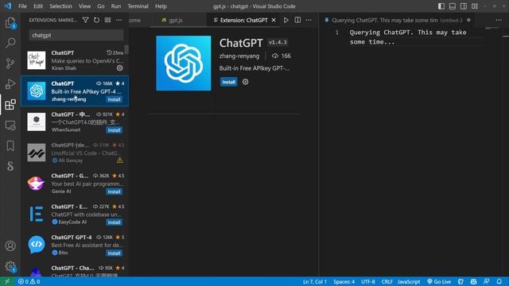
Task: Install zhang-renyang's ChatGPT from the list
Action: point(114,99)
